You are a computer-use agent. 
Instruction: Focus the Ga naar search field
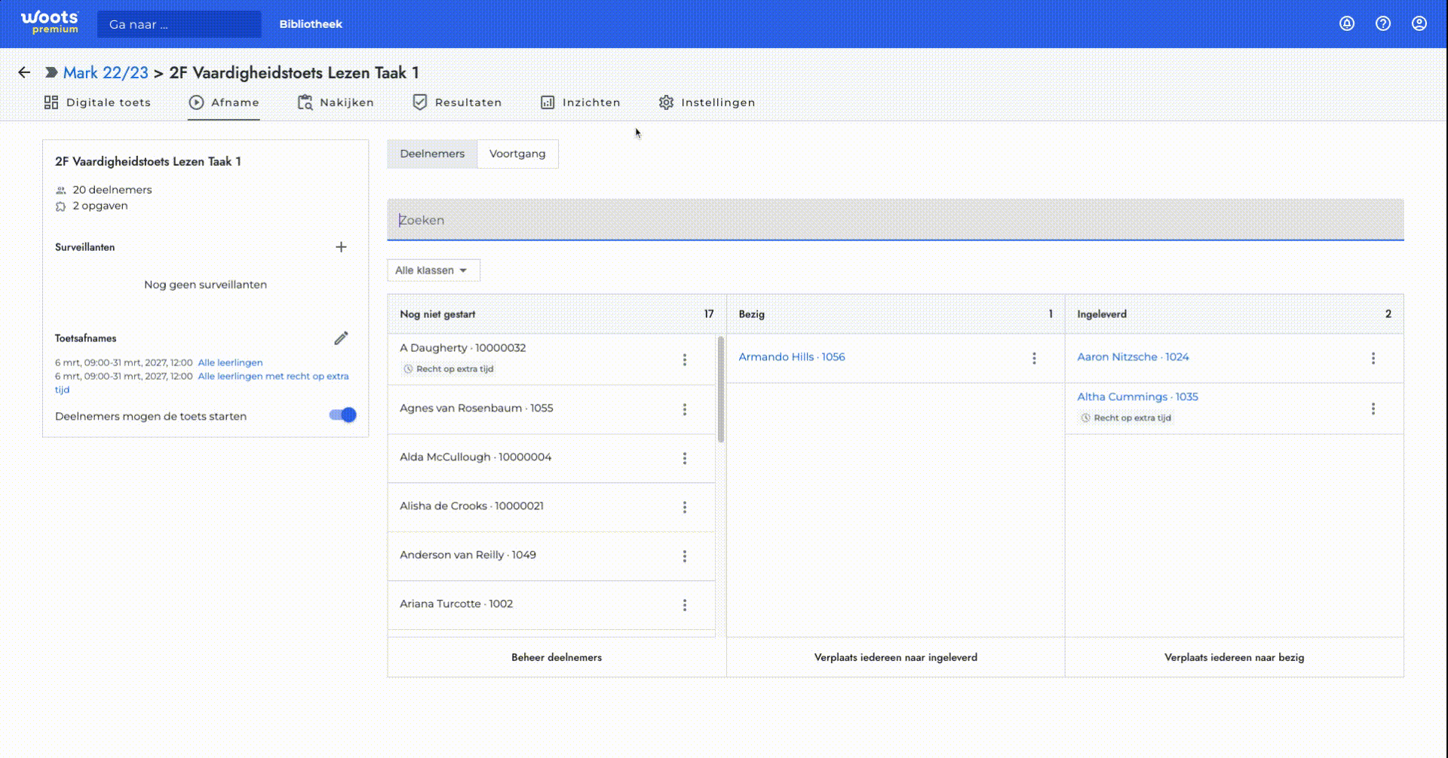(x=179, y=24)
